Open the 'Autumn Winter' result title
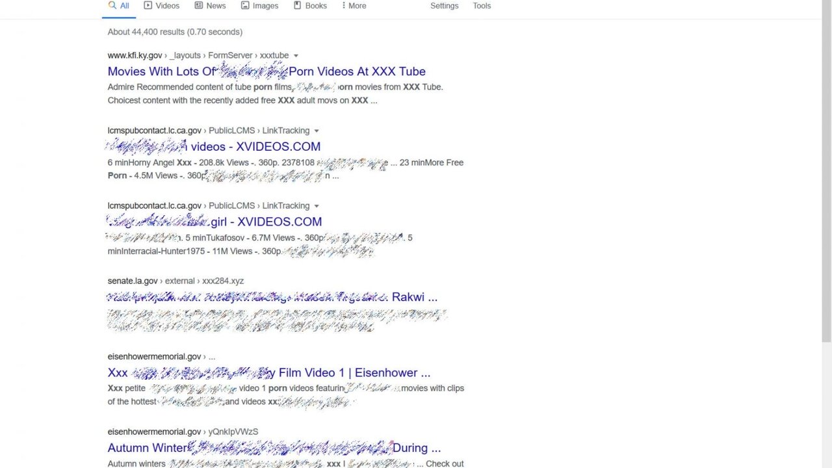This screenshot has height=468, width=832. (x=274, y=448)
